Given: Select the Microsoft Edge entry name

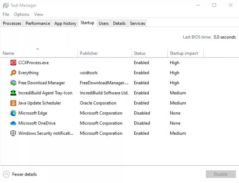Looking at the screenshot, I should point(33,113).
